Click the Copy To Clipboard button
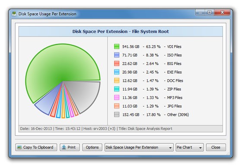 pyautogui.click(x=36, y=147)
